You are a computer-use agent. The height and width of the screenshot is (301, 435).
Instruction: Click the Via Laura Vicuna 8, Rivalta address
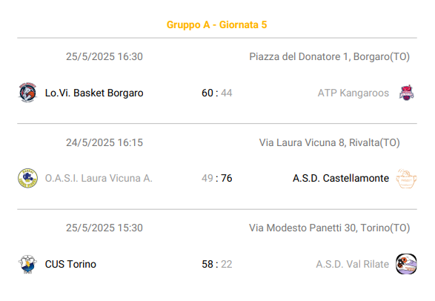pos(329,142)
